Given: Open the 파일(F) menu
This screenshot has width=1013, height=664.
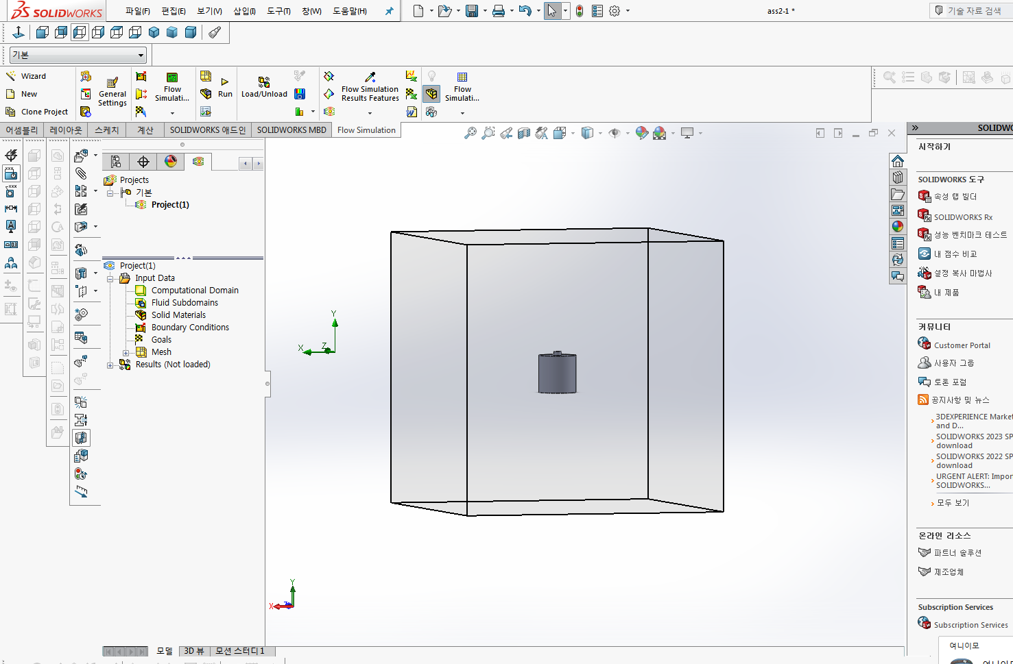Looking at the screenshot, I should (137, 11).
